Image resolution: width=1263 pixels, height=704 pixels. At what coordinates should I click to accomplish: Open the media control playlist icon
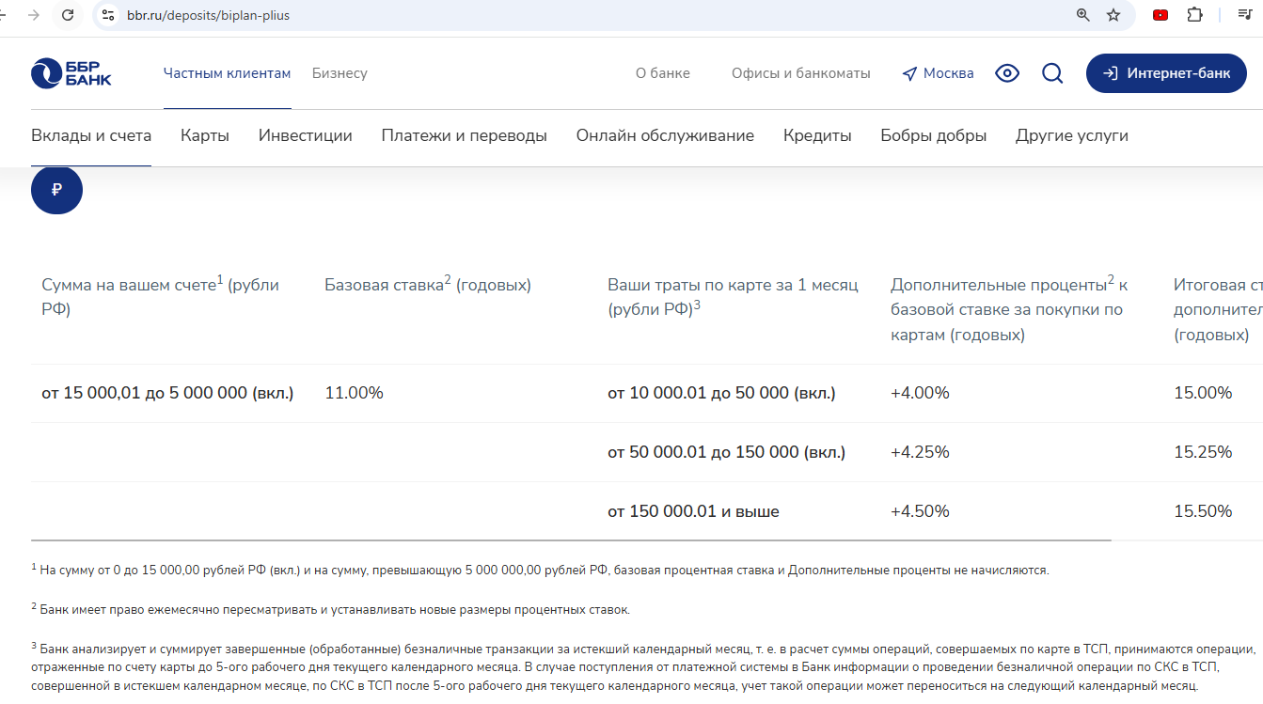click(x=1244, y=15)
